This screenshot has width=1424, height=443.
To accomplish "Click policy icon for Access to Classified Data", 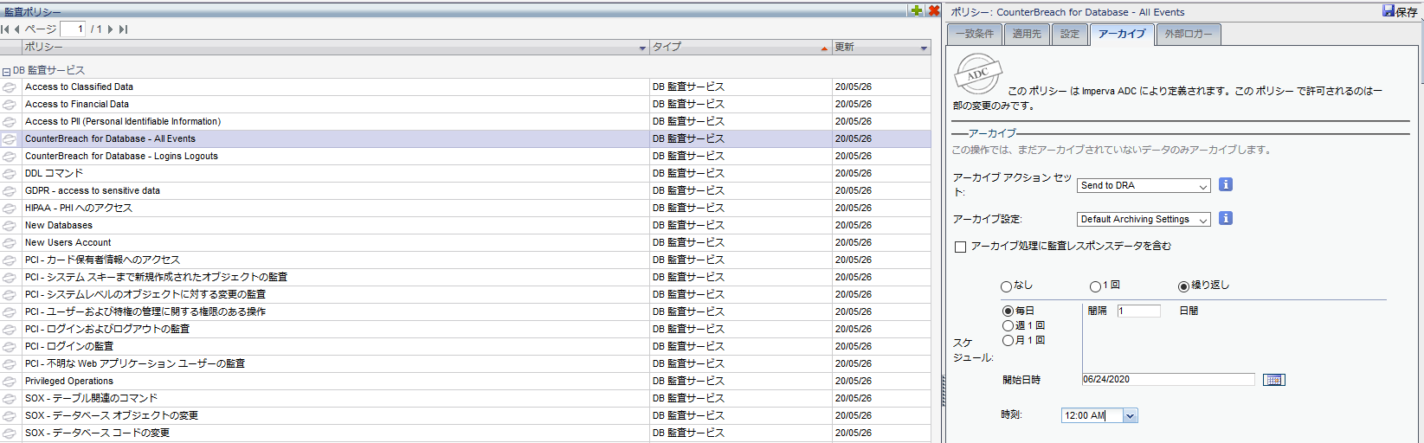I will [x=10, y=87].
